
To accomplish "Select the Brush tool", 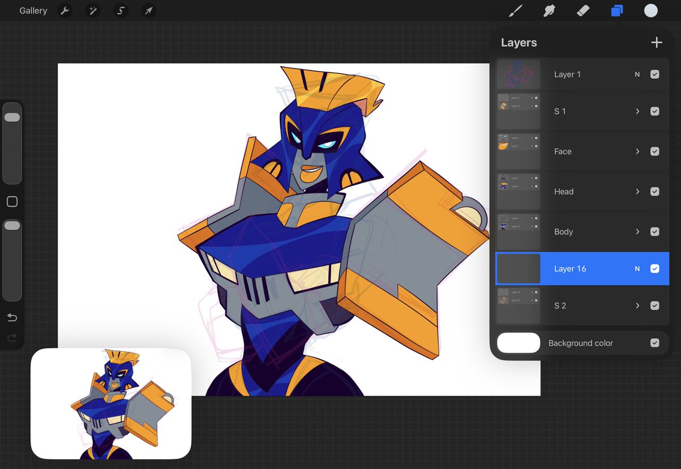I will coord(515,11).
